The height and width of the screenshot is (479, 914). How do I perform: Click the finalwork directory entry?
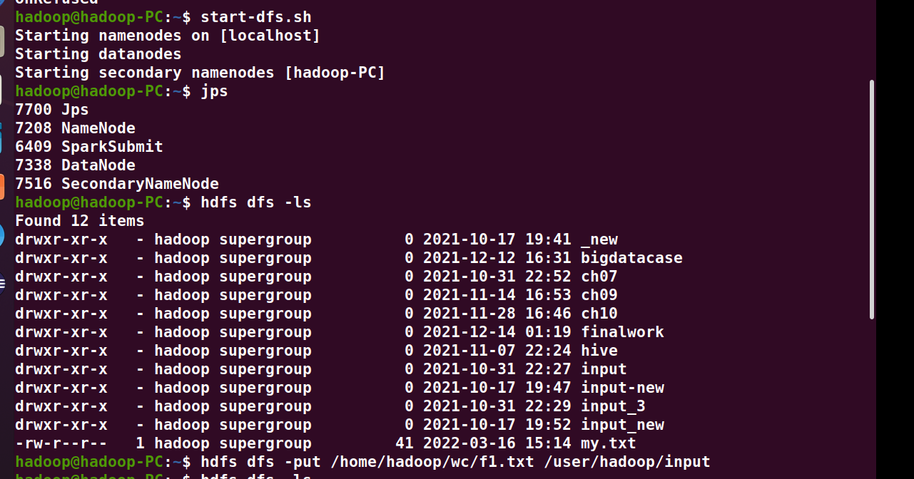pos(622,332)
